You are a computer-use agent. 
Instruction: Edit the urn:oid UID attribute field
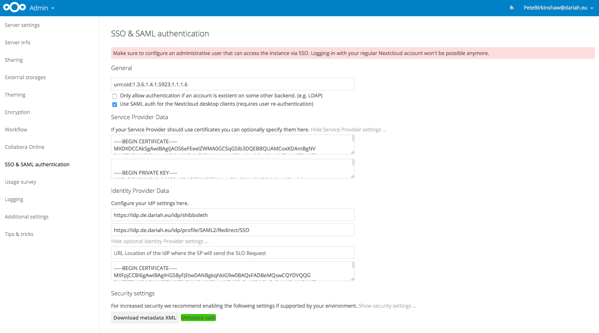(233, 84)
